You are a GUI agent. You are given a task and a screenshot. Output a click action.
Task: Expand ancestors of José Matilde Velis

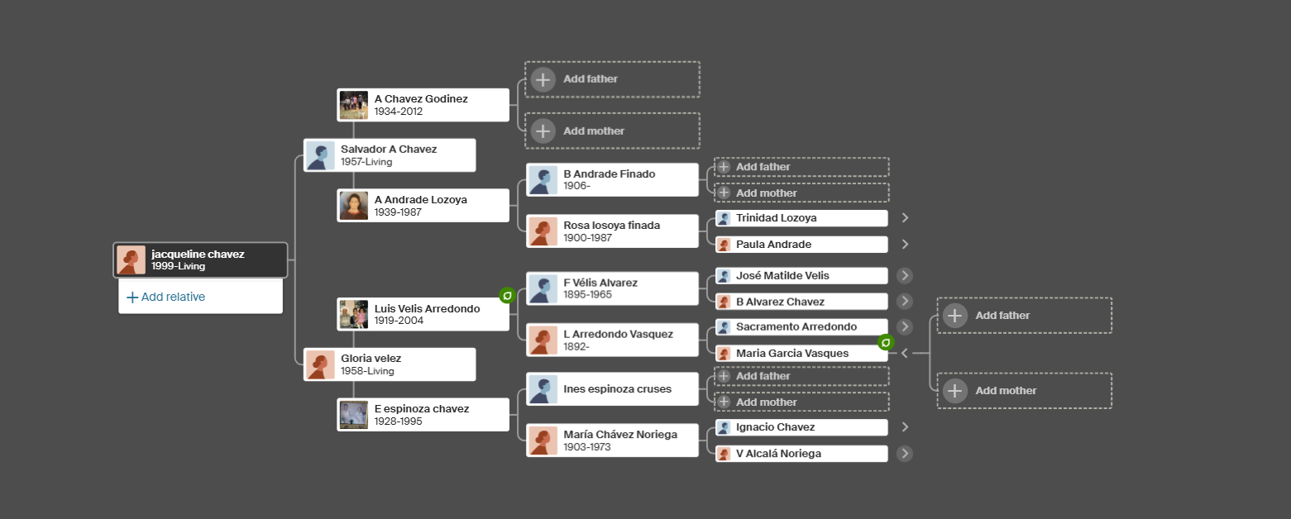click(905, 275)
